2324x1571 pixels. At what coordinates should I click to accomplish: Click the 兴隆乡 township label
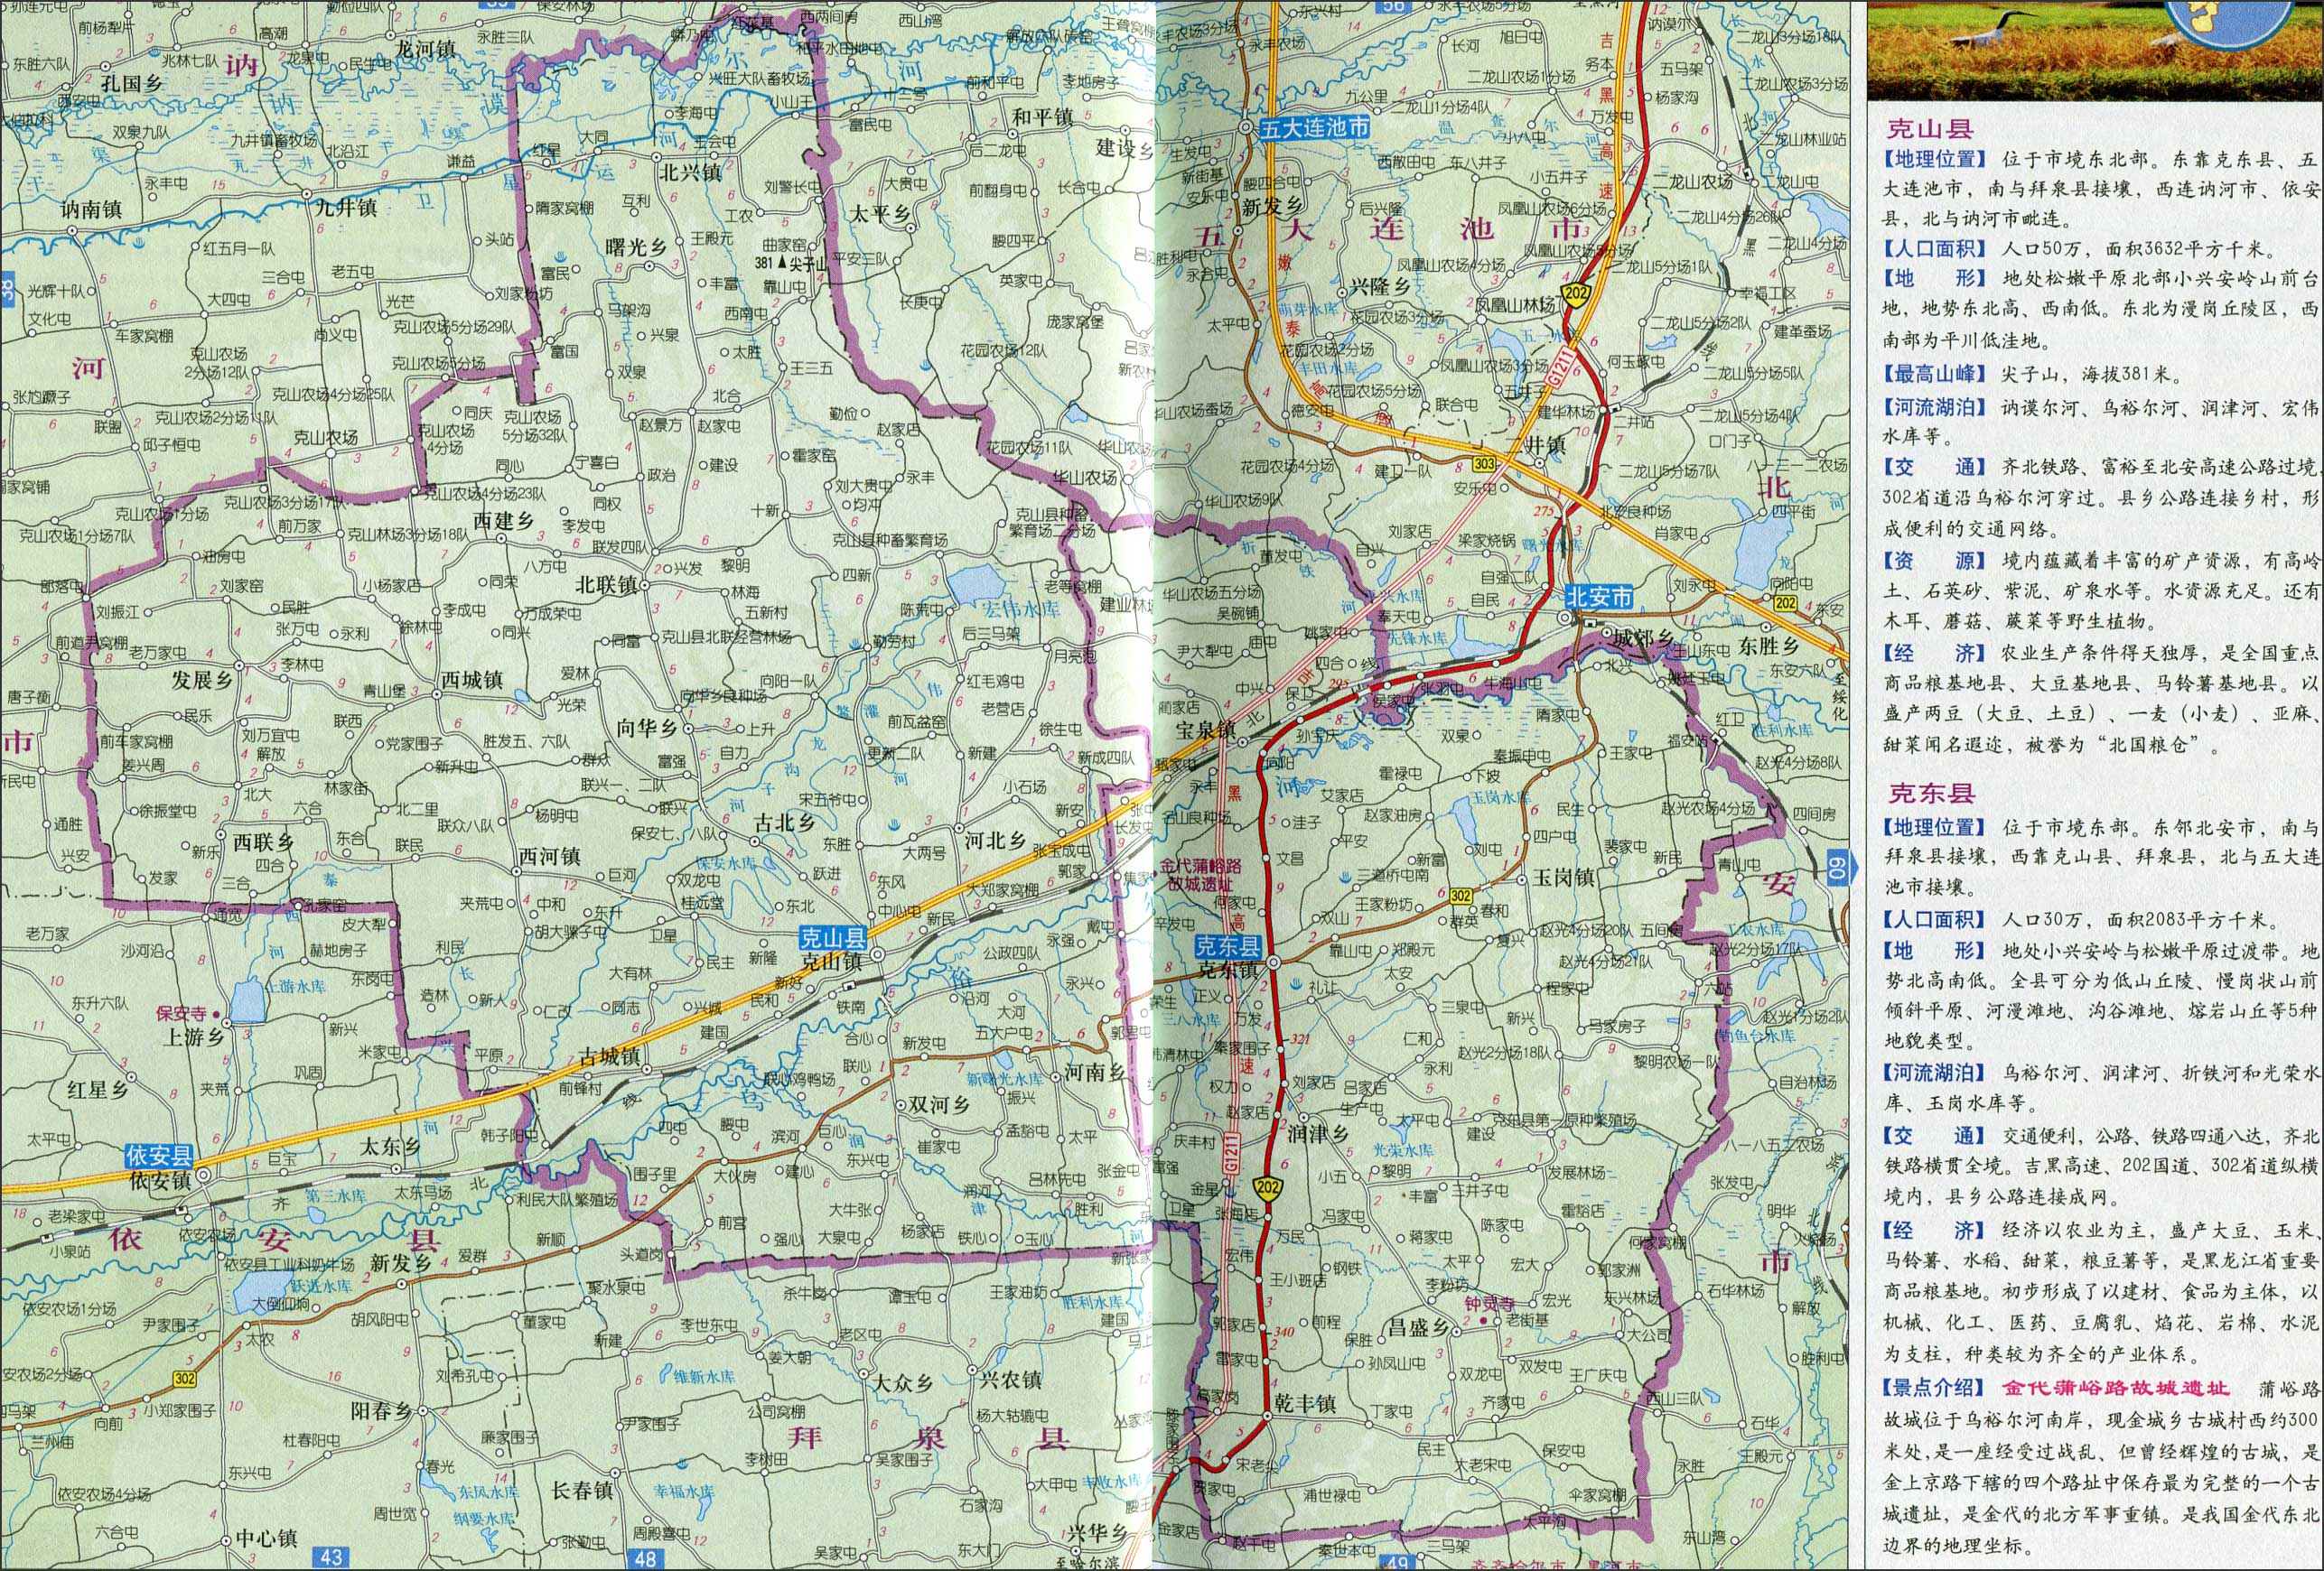1379,287
